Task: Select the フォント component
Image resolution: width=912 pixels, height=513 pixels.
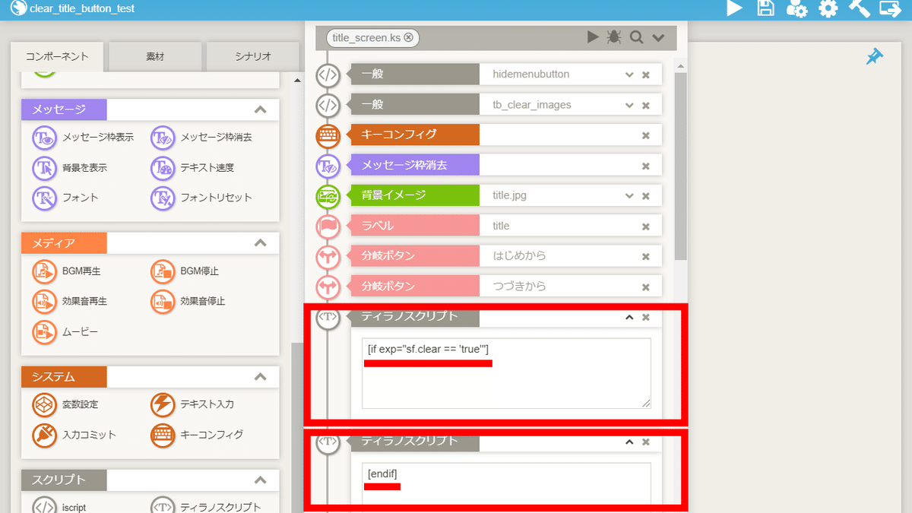Action: click(x=65, y=198)
